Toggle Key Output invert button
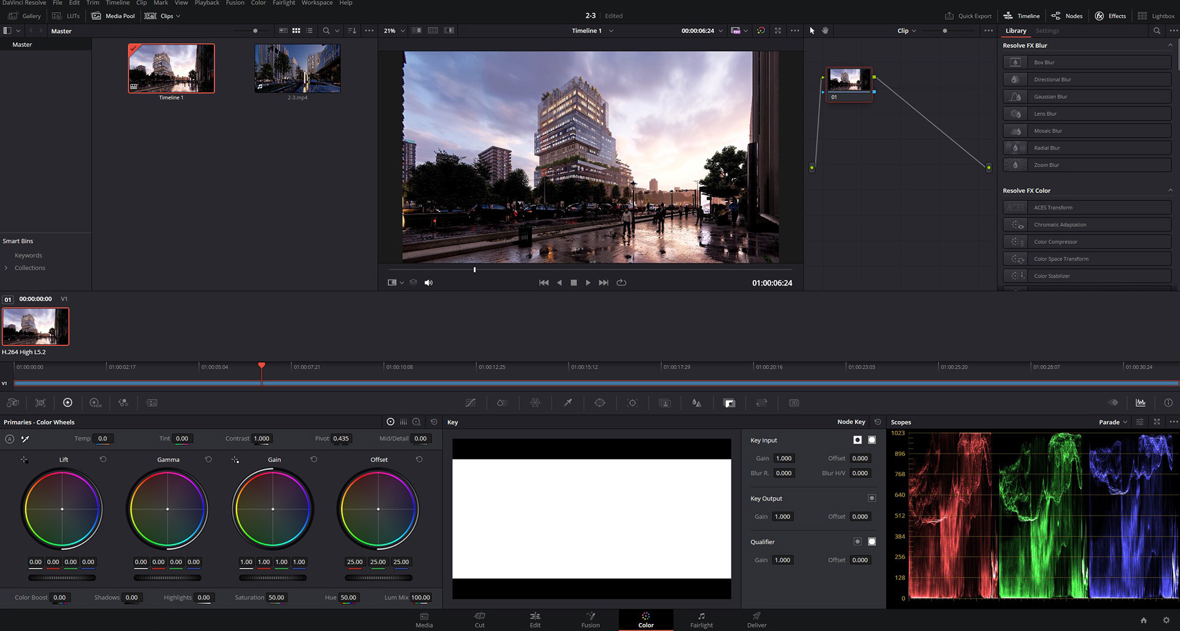 point(871,498)
